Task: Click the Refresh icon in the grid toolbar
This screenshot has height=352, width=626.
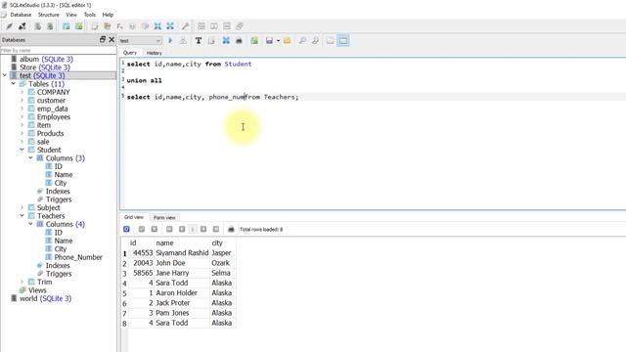Action: [126, 229]
